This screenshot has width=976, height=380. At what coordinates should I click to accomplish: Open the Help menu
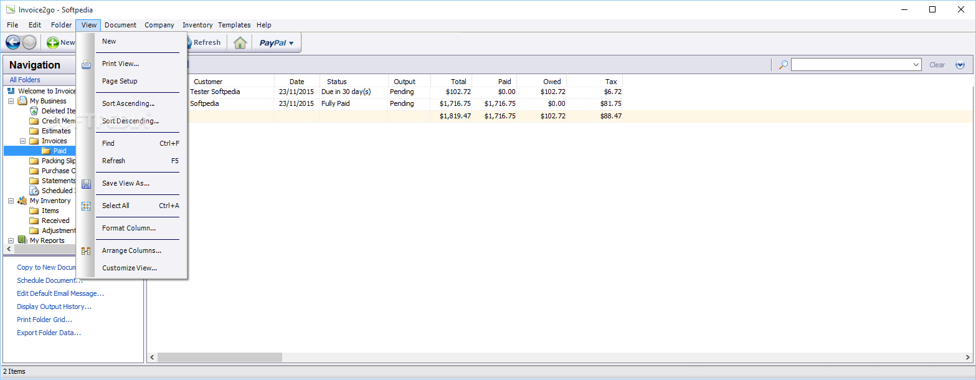coord(264,25)
